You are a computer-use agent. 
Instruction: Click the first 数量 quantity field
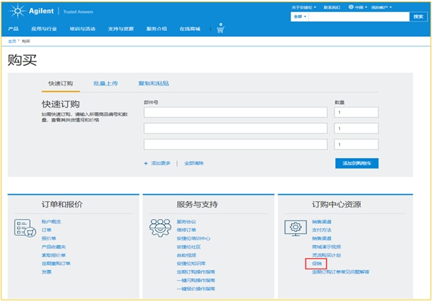tap(356, 112)
